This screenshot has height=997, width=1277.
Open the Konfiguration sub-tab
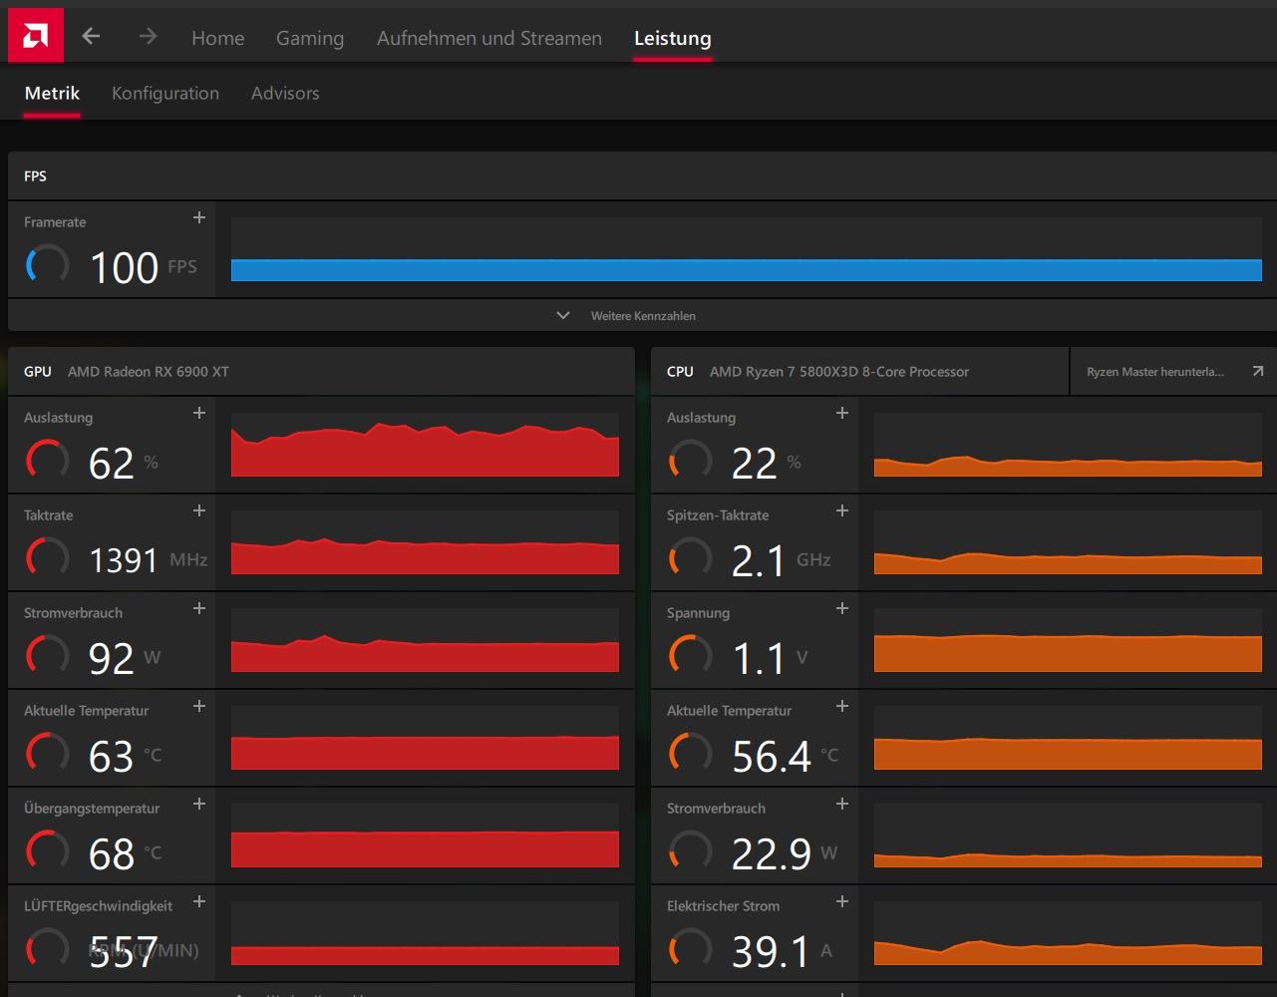165,93
